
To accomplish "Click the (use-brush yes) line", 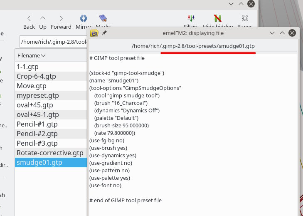I will point(108,148).
